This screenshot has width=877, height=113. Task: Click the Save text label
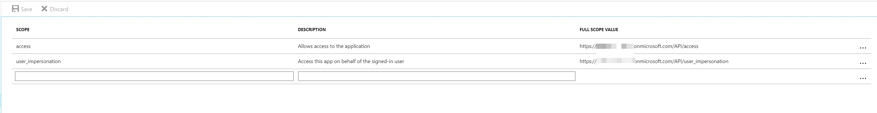[x=27, y=9]
